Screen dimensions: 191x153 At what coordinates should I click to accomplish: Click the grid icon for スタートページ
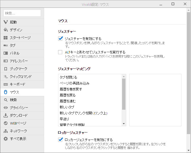click(6, 38)
